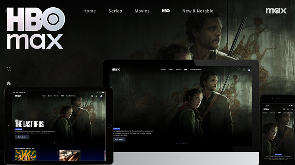This screenshot has height=165, width=295.
Task: Click the bookmark icon on the monitor screen
Action: click(x=244, y=69)
